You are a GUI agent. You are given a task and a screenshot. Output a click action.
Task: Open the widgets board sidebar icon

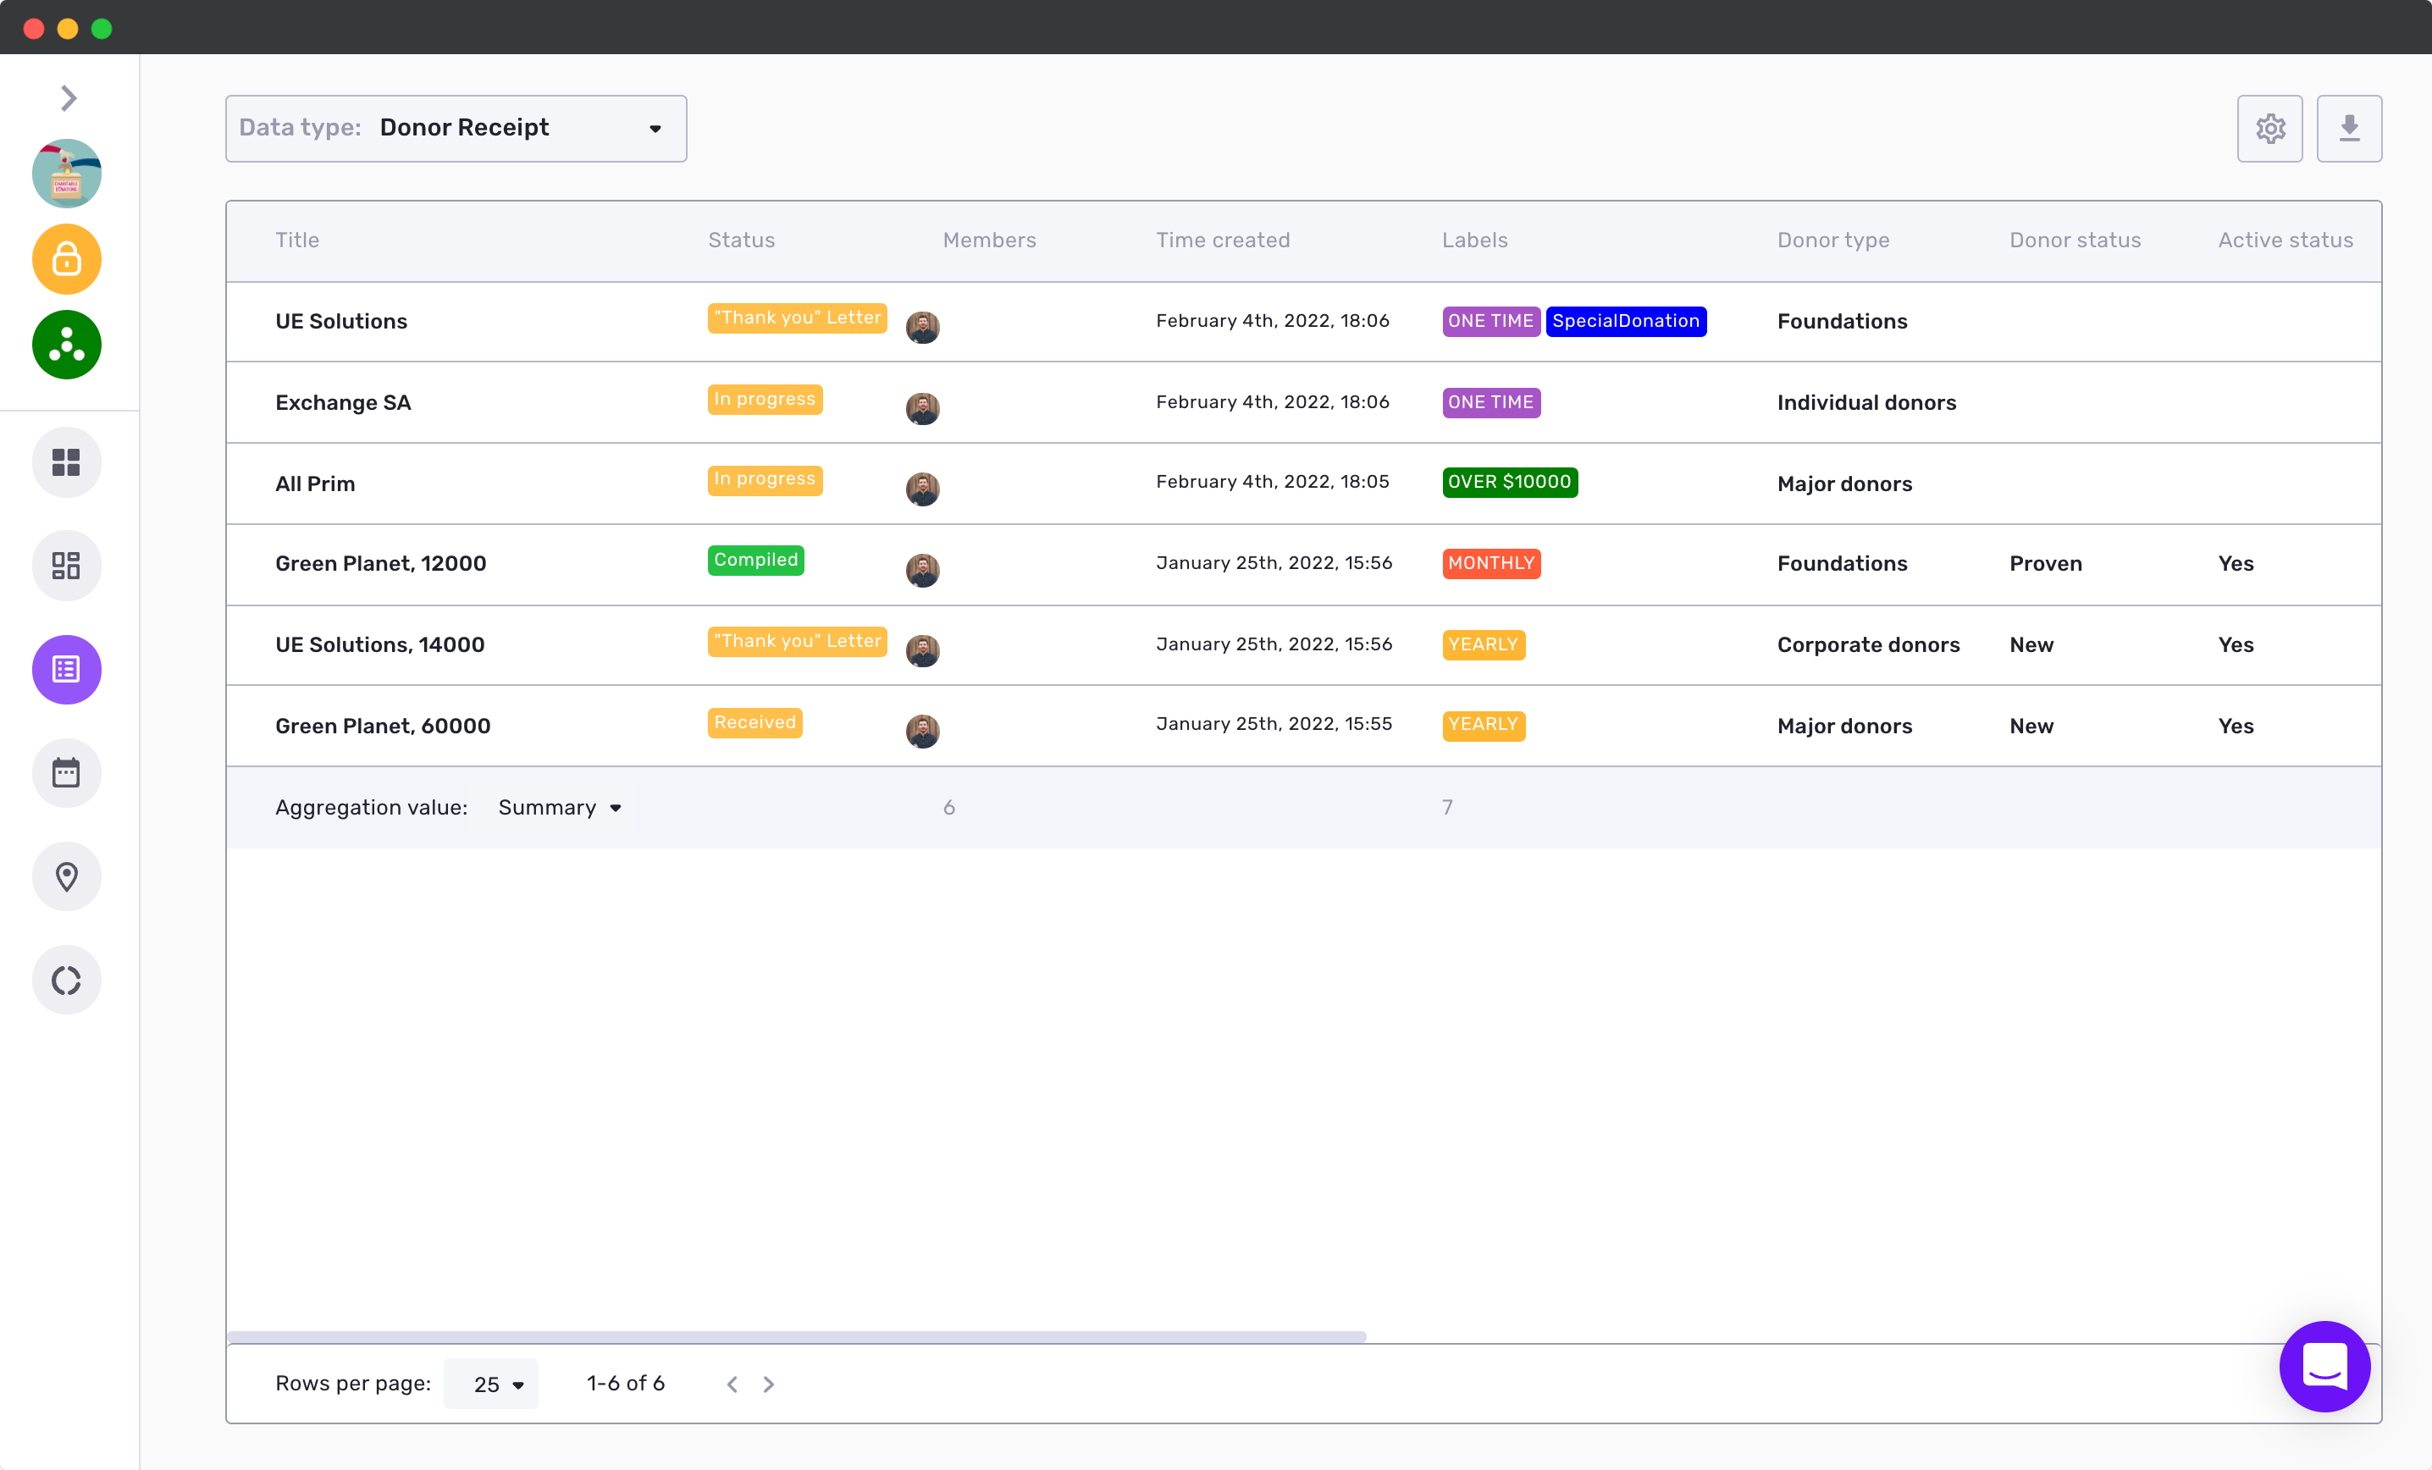click(66, 566)
